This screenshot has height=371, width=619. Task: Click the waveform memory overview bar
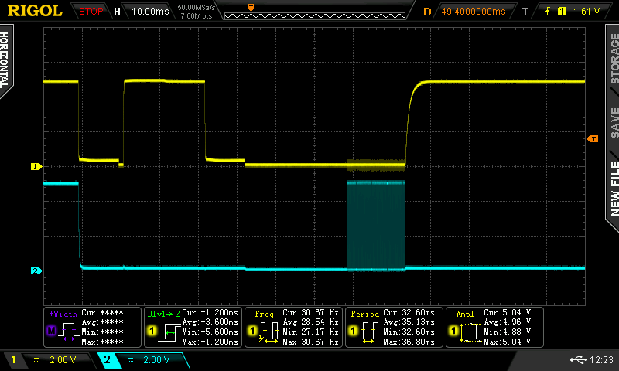315,15
